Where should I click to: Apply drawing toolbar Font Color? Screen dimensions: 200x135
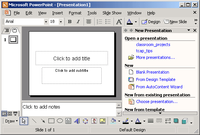click(x=138, y=121)
